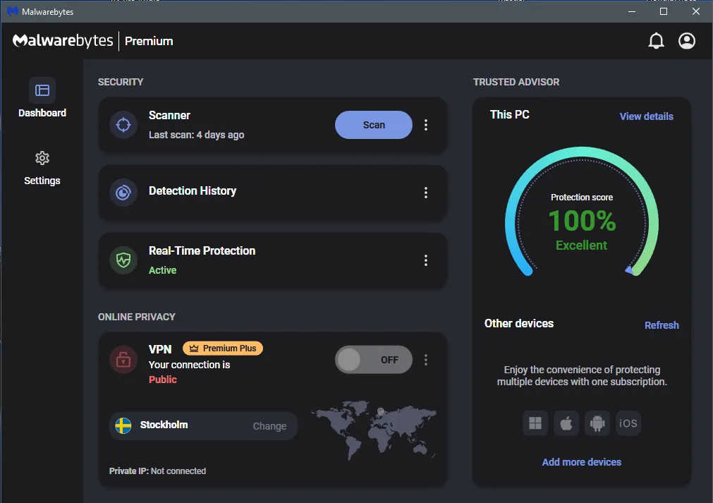Open the user account icon
Viewport: 713px width, 503px height.
[x=687, y=41]
